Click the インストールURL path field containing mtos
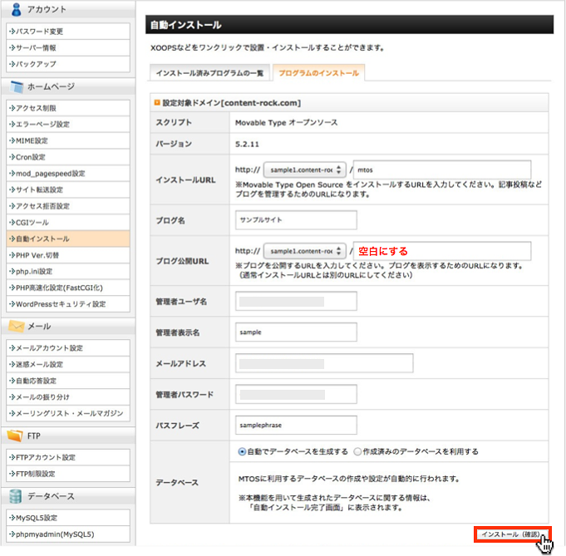This screenshot has width=566, height=556. [x=442, y=170]
